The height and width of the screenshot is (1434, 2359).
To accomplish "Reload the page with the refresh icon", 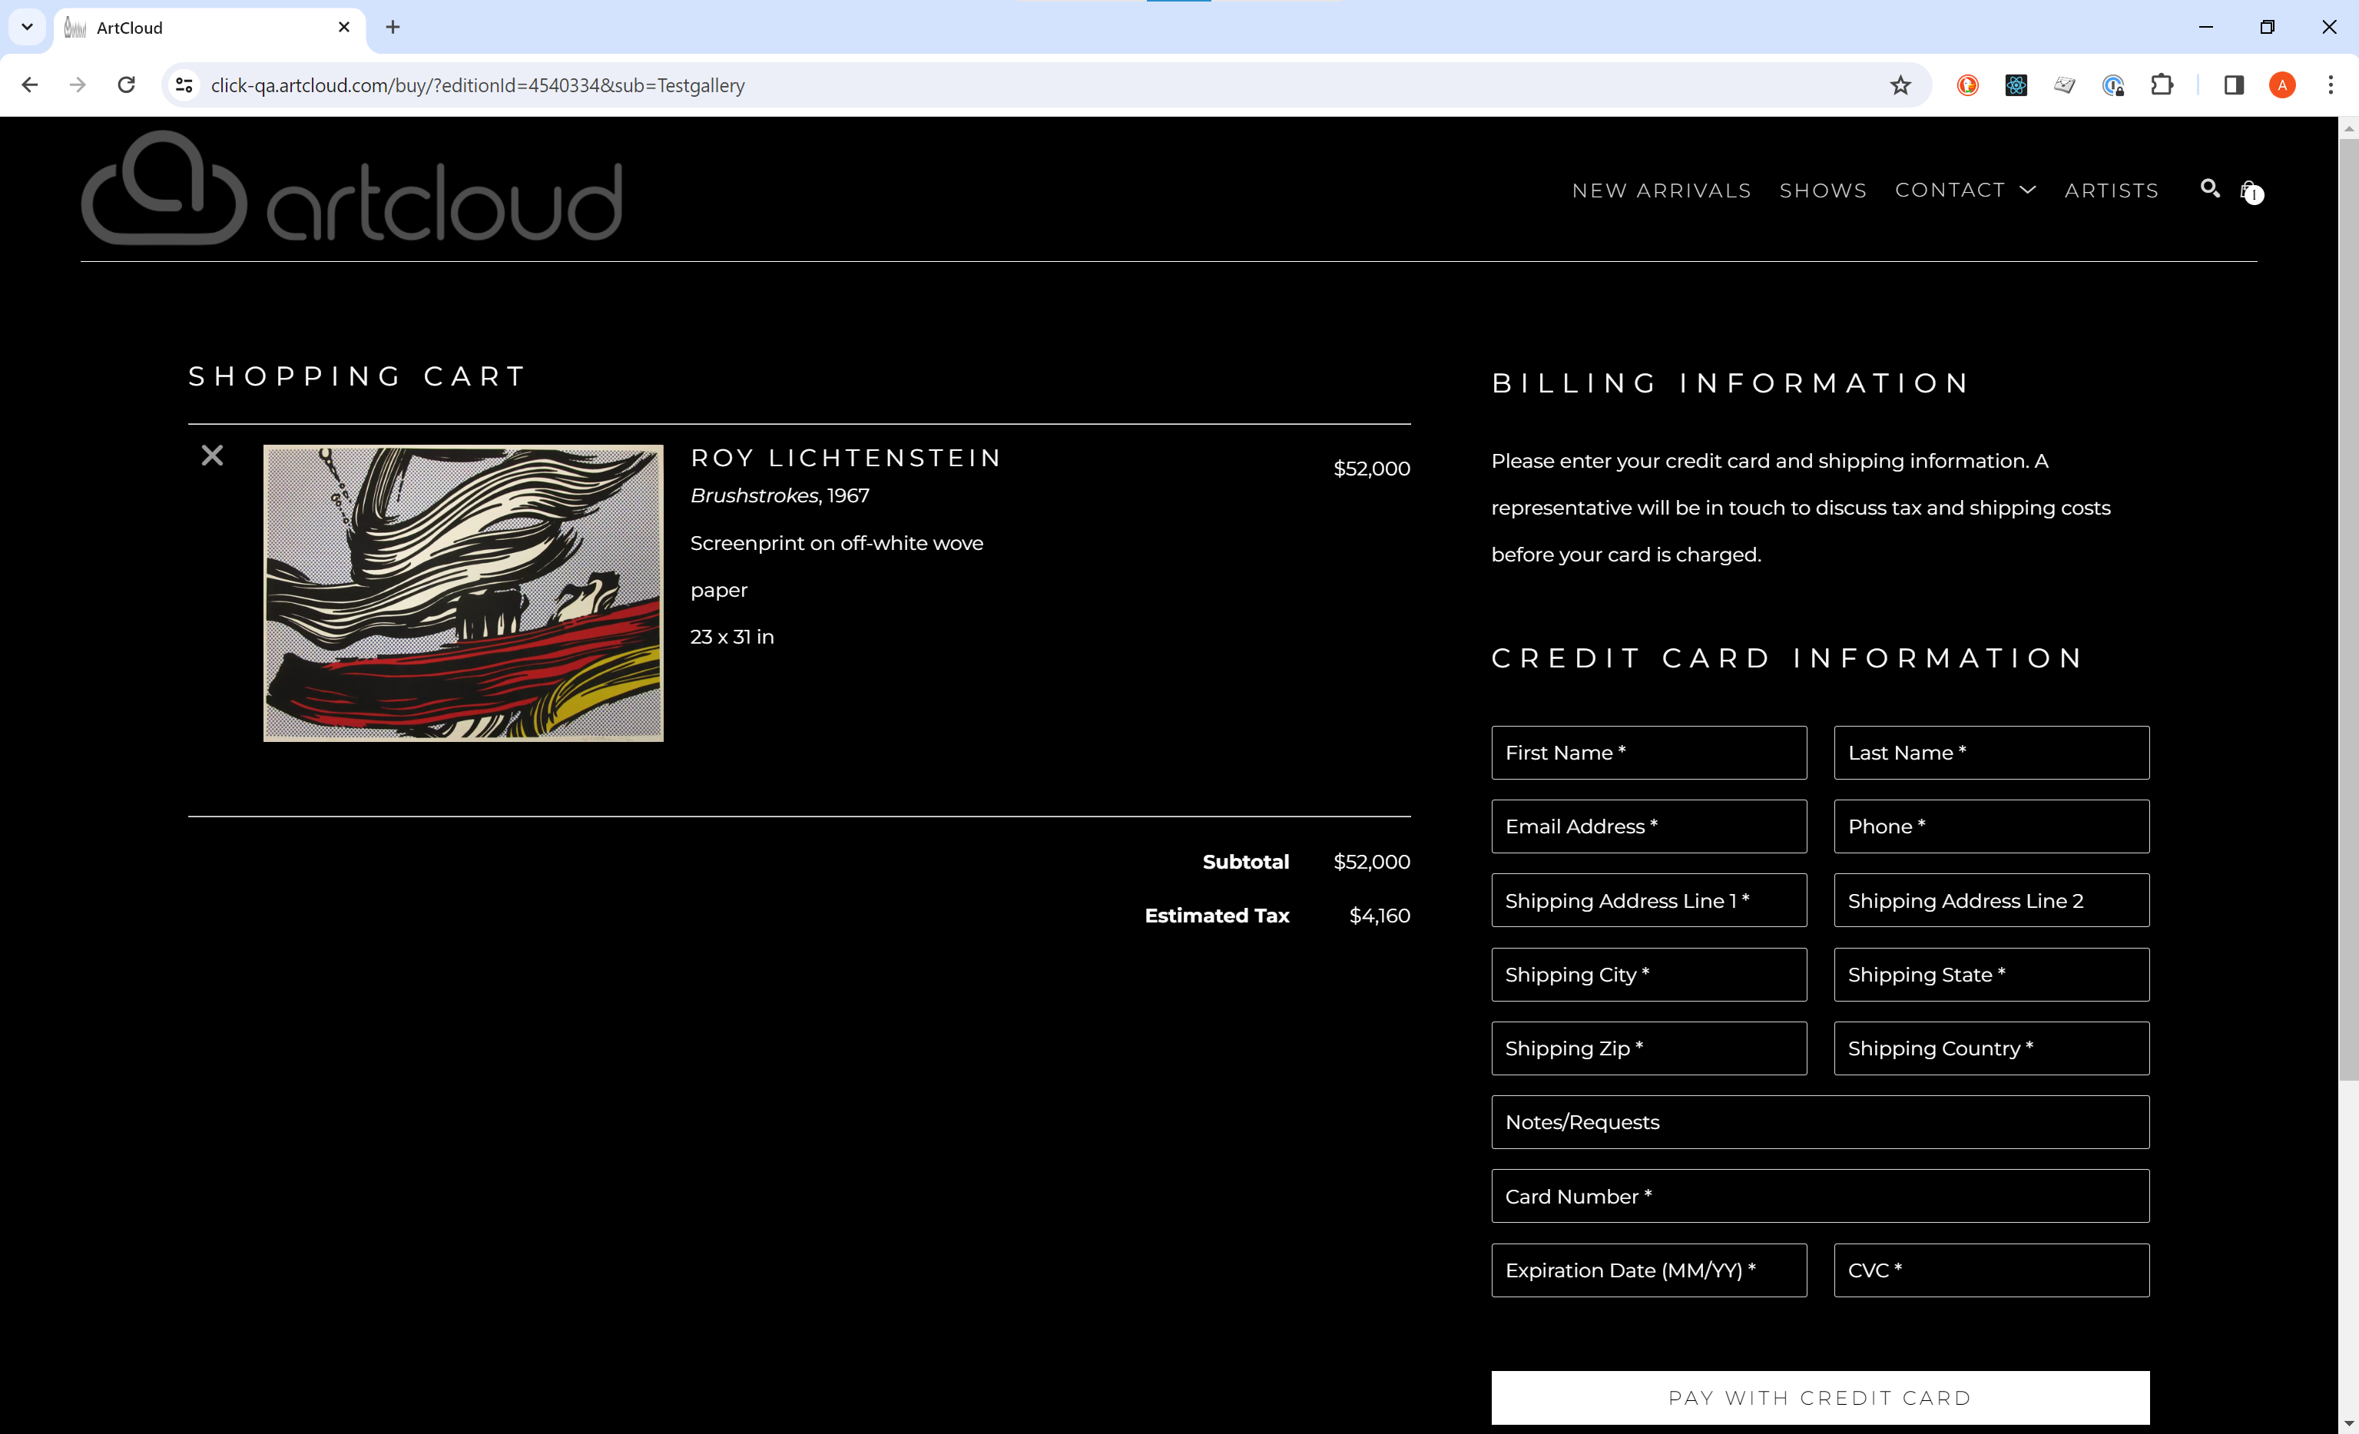I will click(127, 85).
